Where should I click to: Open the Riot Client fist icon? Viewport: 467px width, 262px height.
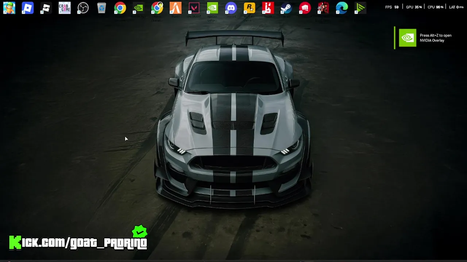pos(305,8)
